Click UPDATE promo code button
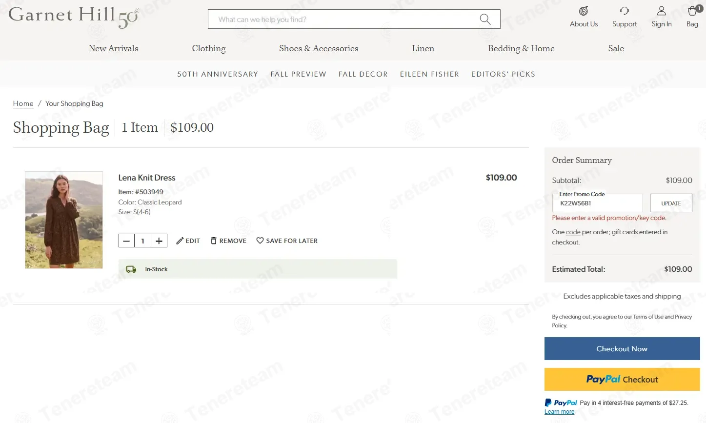The height and width of the screenshot is (423, 706). click(x=671, y=203)
